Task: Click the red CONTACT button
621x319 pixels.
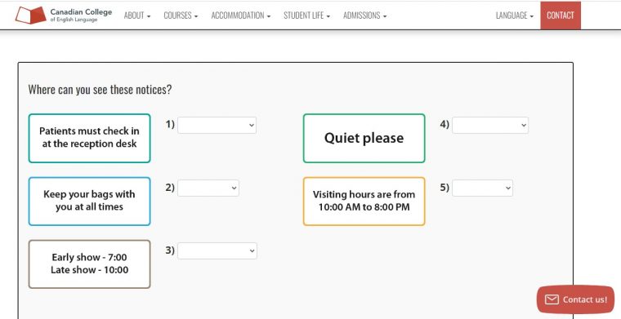Action: coord(561,16)
